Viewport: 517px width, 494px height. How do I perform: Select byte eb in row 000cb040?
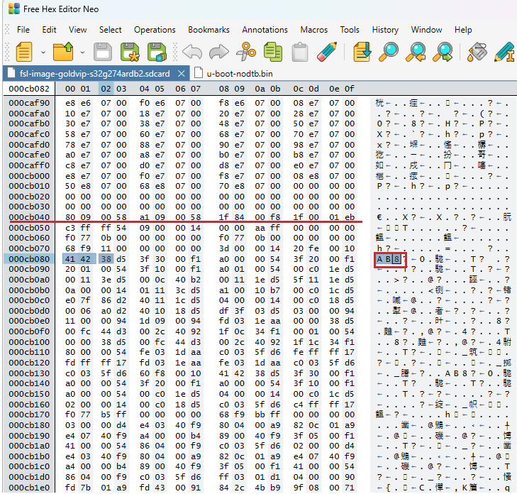coord(350,217)
